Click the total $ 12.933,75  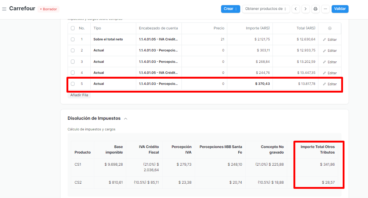tap(306, 50)
